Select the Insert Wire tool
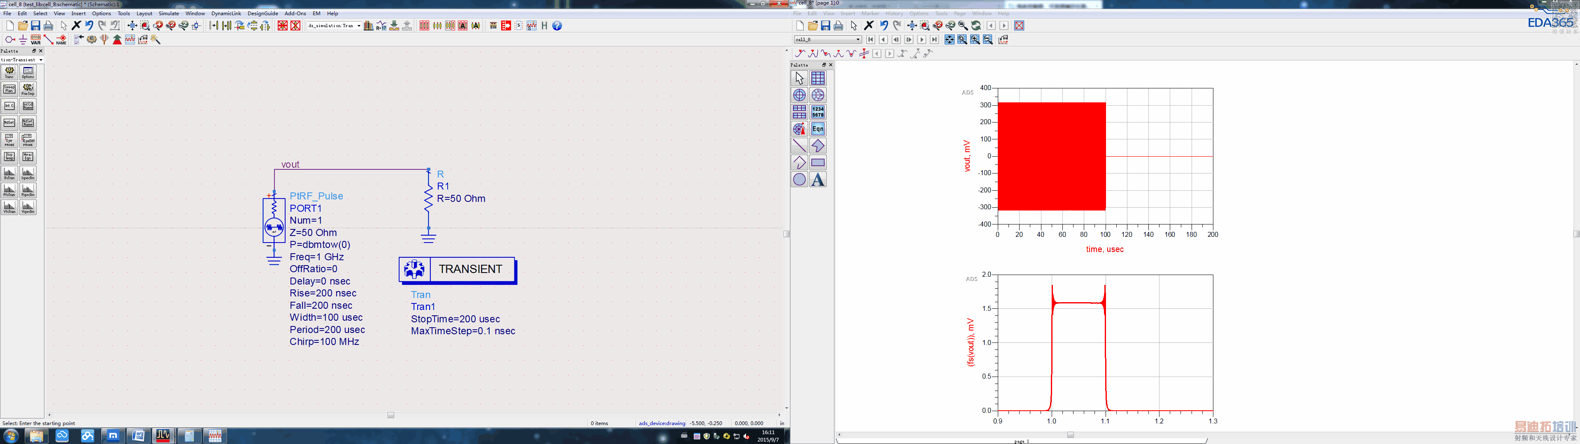The width and height of the screenshot is (1580, 444). pyautogui.click(x=49, y=39)
